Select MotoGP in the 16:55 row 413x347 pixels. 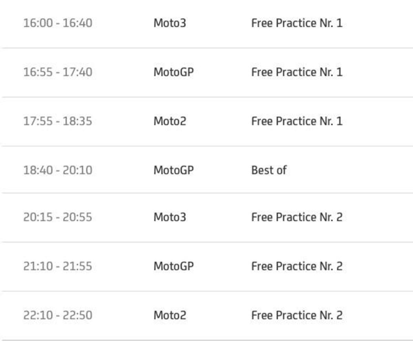pyautogui.click(x=173, y=72)
